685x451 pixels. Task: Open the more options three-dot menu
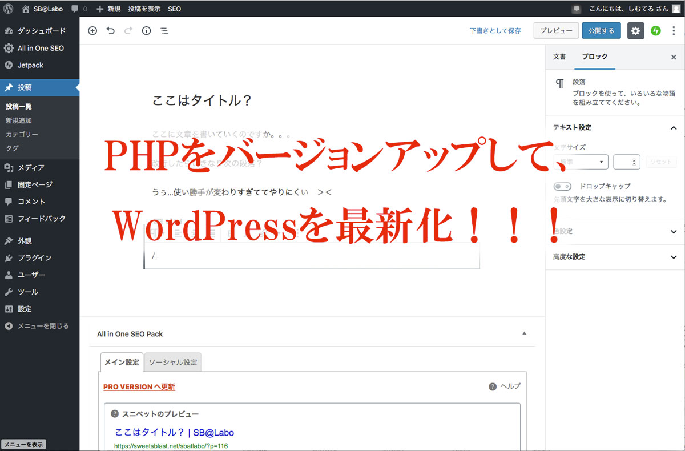click(674, 31)
